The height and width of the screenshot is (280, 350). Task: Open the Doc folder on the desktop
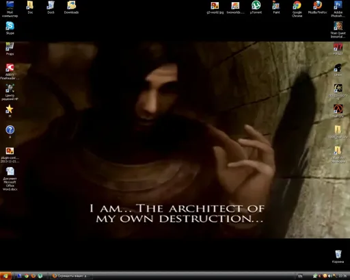point(30,8)
